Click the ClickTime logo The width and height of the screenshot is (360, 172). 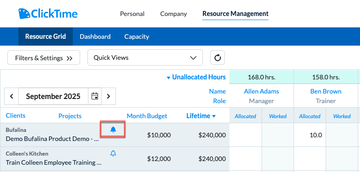[48, 14]
